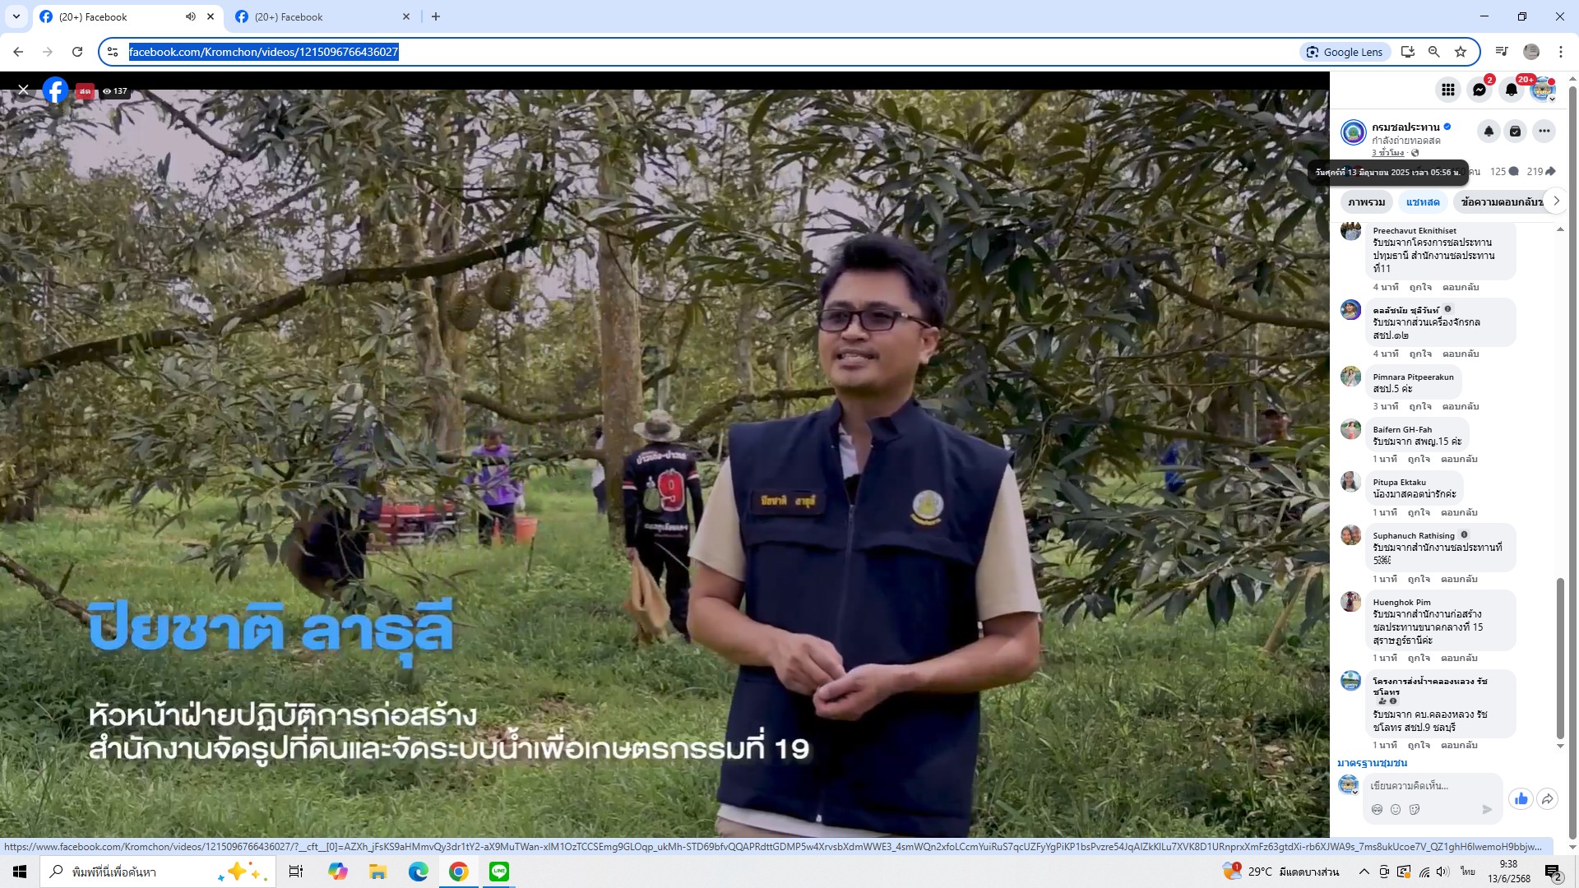Open the กรมชลประทาน page profile picture
Image resolution: width=1579 pixels, height=888 pixels.
click(1353, 132)
